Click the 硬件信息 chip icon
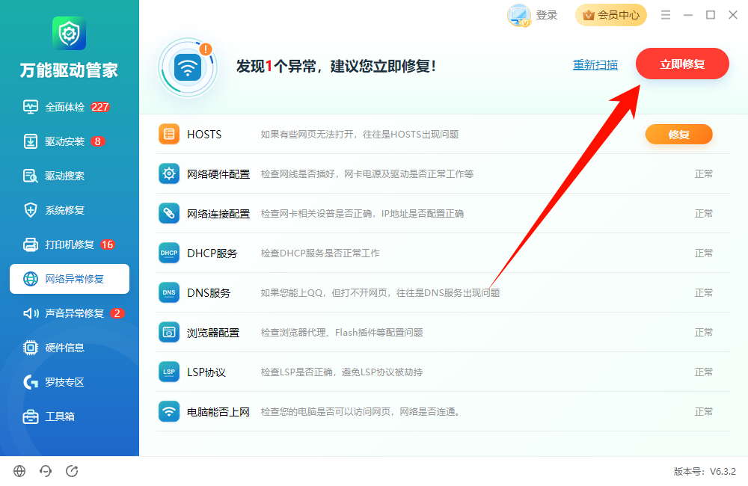Viewport: 748px width, 486px height. pos(31,348)
